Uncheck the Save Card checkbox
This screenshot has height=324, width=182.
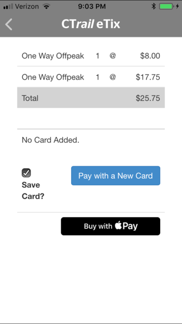coord(26,173)
